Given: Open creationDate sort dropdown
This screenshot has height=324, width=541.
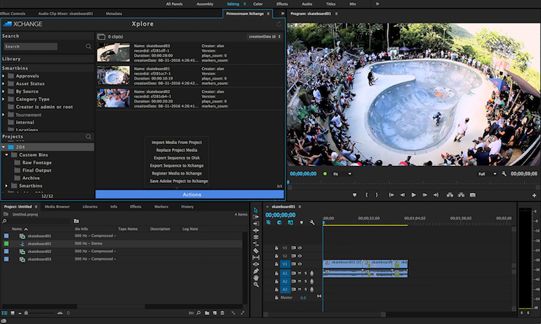Looking at the screenshot, I should tap(265, 37).
